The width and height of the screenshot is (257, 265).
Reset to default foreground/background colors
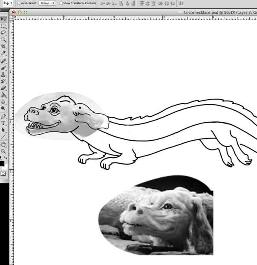click(1, 158)
